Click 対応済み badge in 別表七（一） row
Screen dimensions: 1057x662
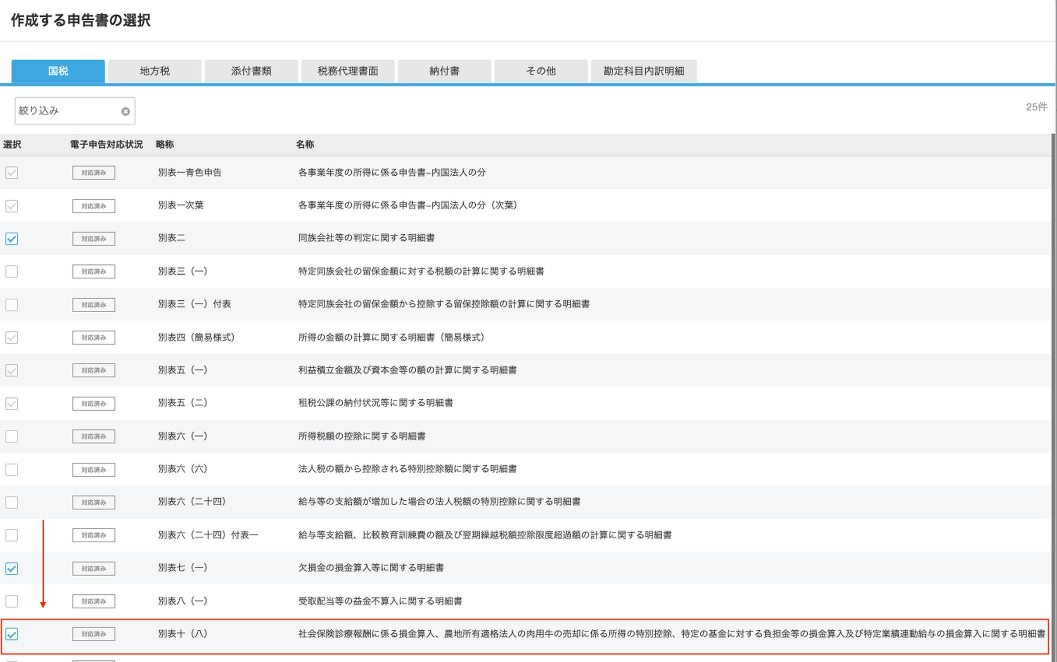tap(94, 568)
